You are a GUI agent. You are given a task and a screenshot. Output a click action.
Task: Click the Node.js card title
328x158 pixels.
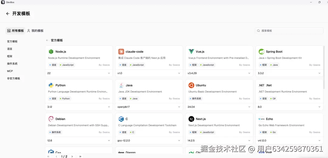point(61,52)
